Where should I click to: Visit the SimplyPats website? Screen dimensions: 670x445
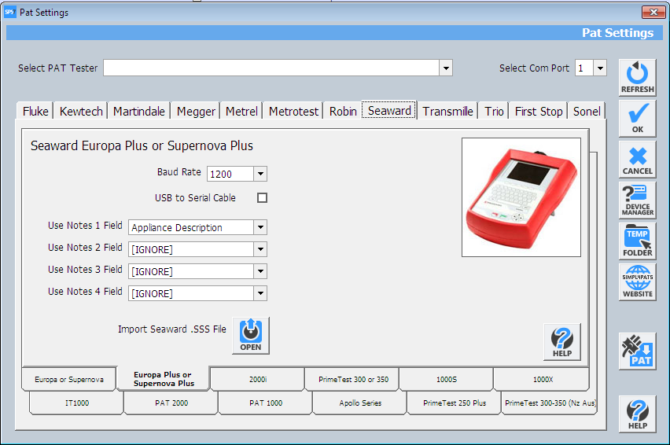coord(637,281)
